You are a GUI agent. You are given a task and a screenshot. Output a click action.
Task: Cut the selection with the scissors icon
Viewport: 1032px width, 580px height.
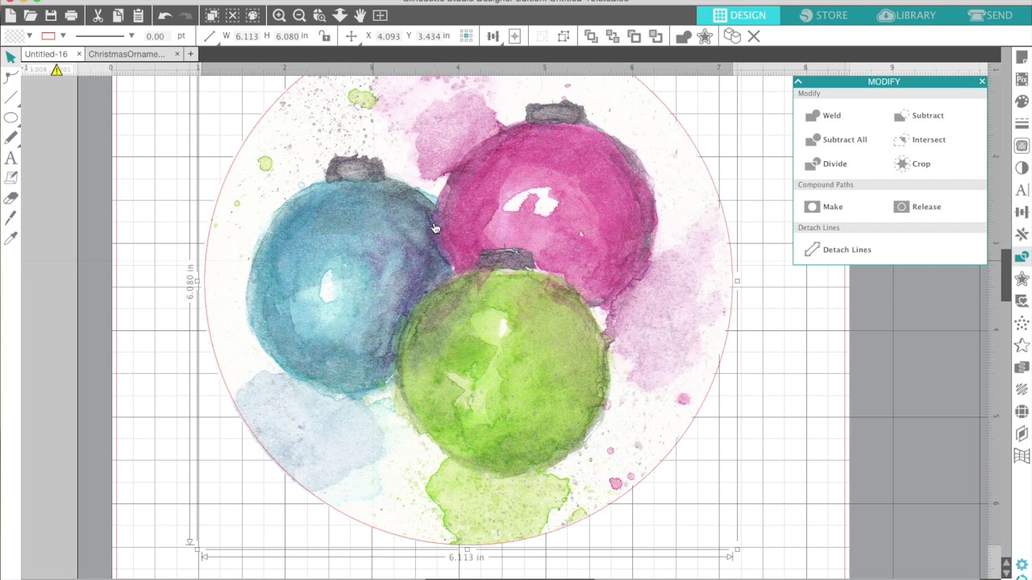point(98,15)
